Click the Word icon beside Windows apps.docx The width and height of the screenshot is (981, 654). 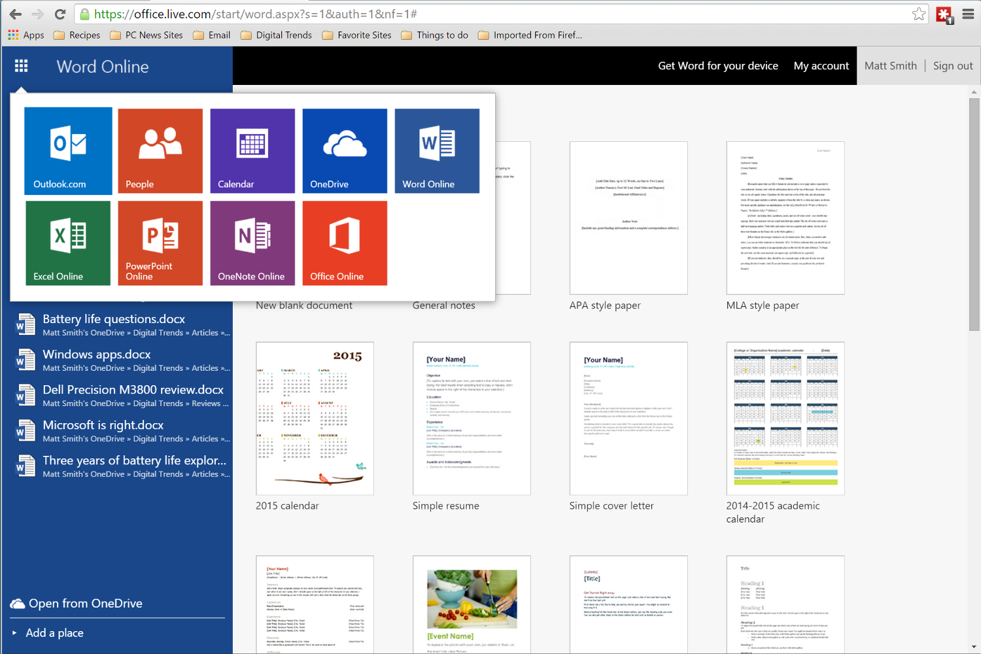25,359
